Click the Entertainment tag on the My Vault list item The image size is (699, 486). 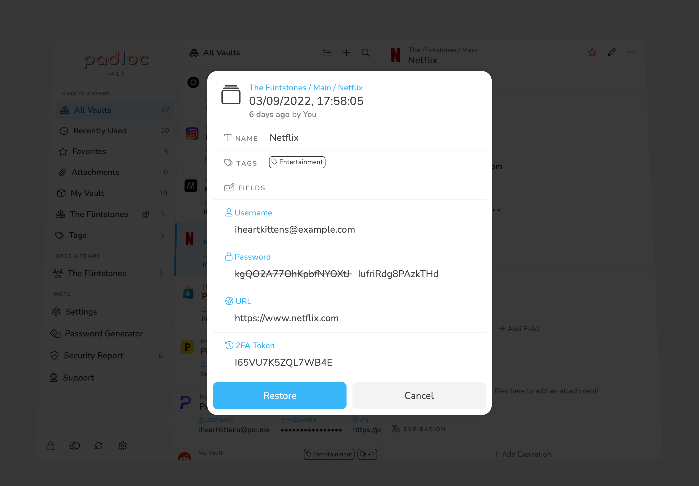tap(329, 454)
